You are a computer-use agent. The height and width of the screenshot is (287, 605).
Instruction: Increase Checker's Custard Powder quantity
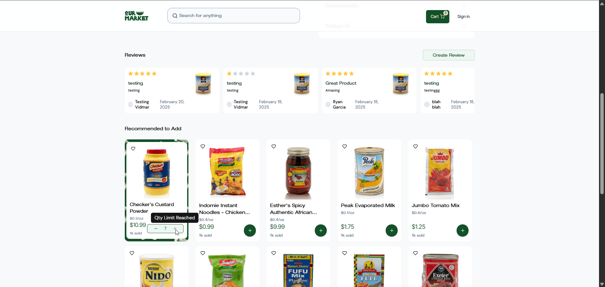(x=175, y=228)
